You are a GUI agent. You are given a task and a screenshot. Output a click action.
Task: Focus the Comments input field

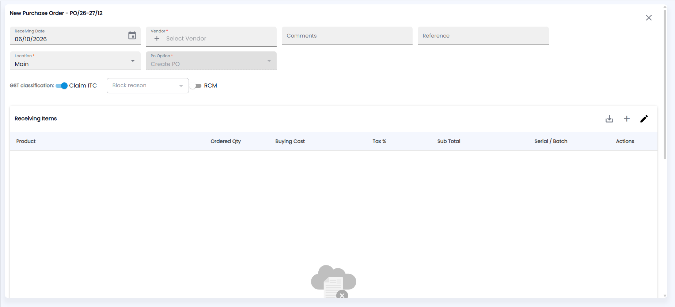point(347,36)
